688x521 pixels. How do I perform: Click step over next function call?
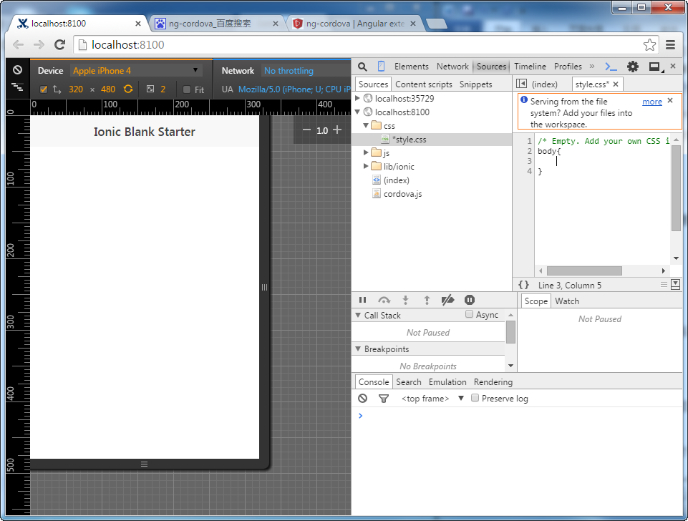click(384, 300)
